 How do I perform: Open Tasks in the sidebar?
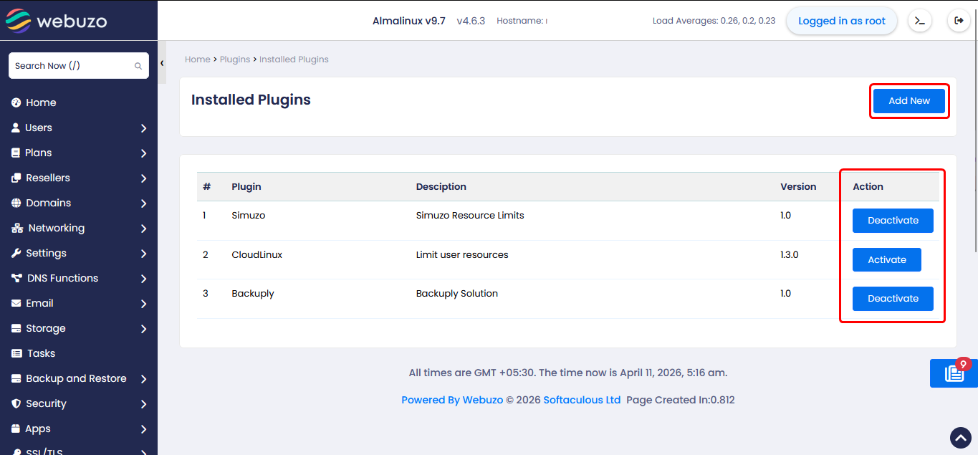tap(41, 353)
